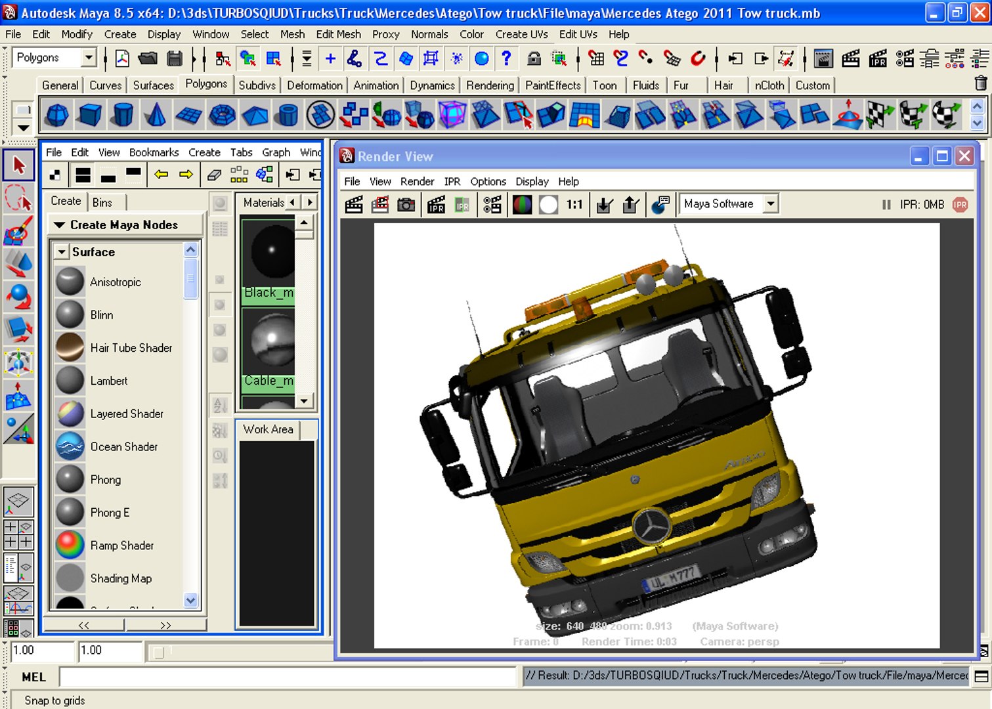The image size is (992, 709).
Task: Create a polygon sphere from shelf
Action: pos(57,115)
